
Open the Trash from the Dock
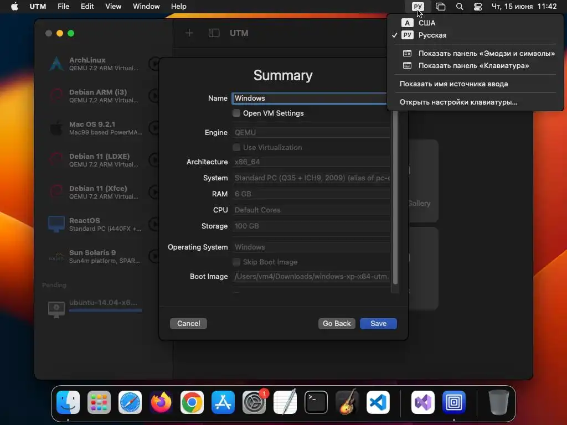click(x=499, y=402)
